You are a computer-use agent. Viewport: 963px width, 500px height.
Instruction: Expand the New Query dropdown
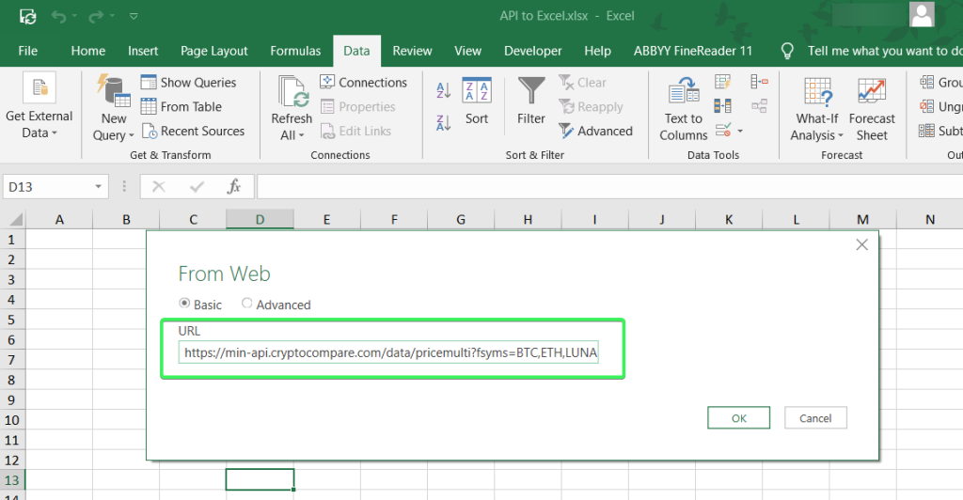tap(132, 135)
